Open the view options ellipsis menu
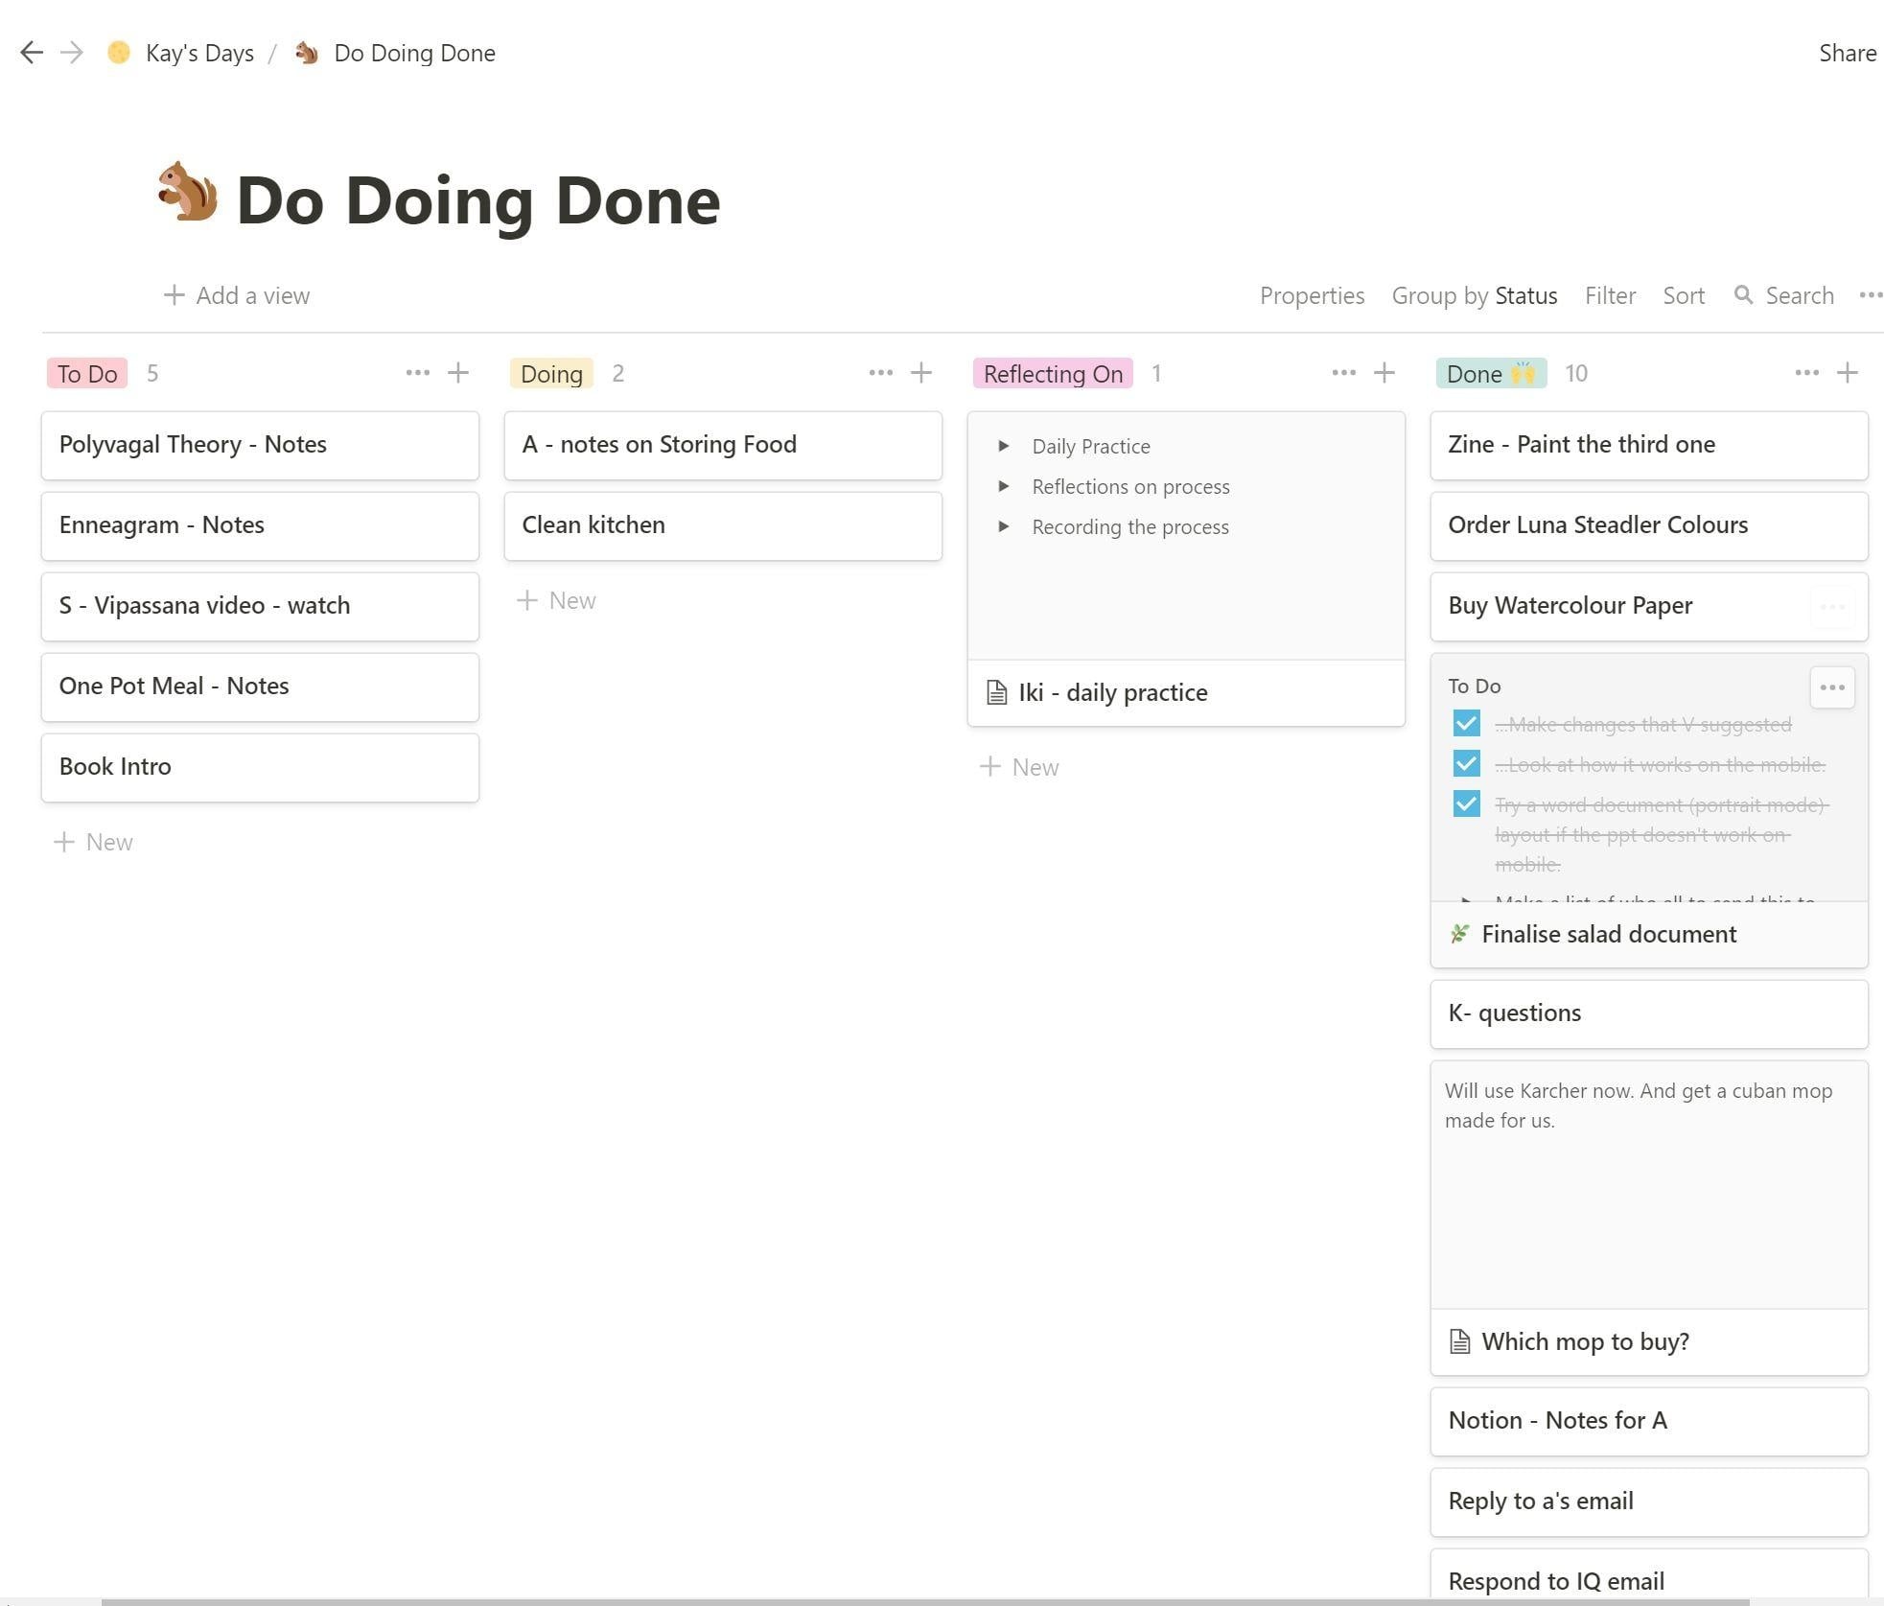The image size is (1884, 1606). [1871, 295]
